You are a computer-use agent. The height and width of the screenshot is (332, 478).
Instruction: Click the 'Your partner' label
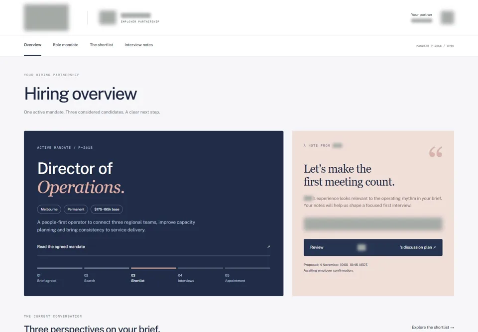[421, 14]
